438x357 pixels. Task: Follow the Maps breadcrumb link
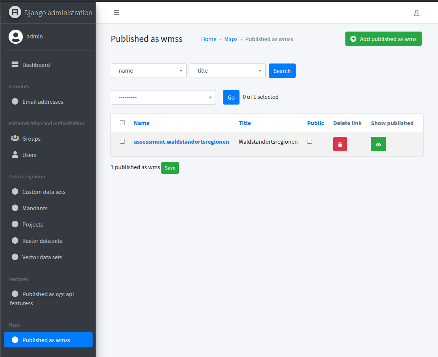(231, 39)
